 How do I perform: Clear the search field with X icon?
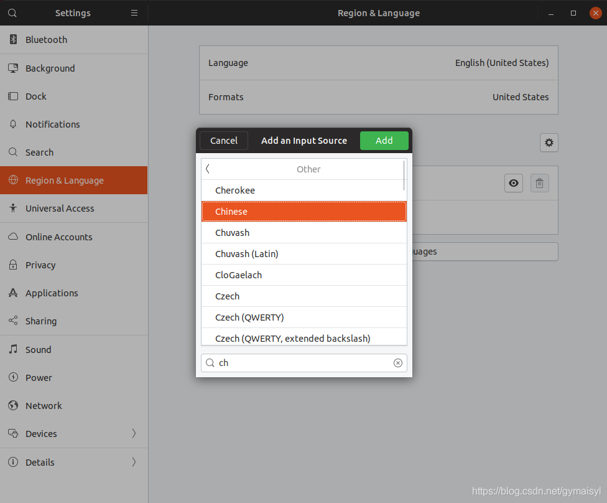[x=398, y=363]
